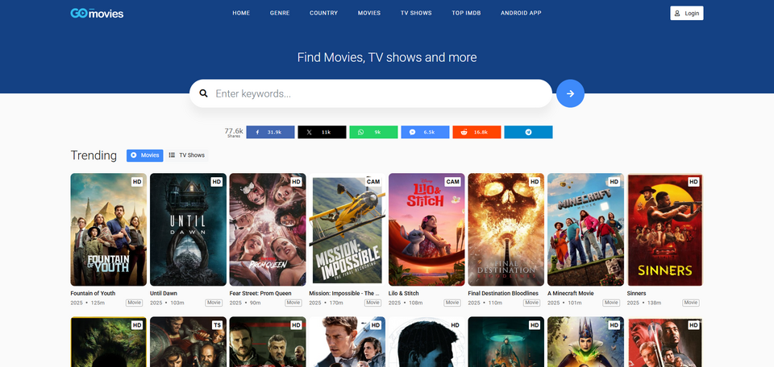The image size is (774, 367).
Task: Click the Movie tag under Until Dawn
Action: point(214,303)
